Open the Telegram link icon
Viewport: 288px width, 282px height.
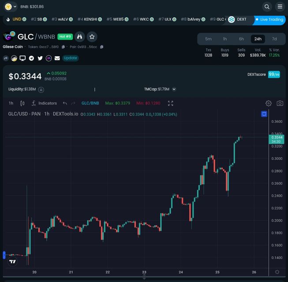(x=31, y=58)
